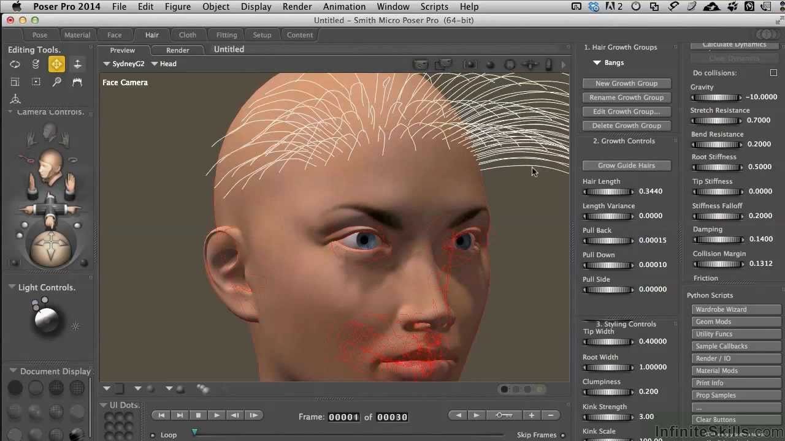Select the Direct Manipulation tool
This screenshot has height=441, width=785.
(x=15, y=99)
